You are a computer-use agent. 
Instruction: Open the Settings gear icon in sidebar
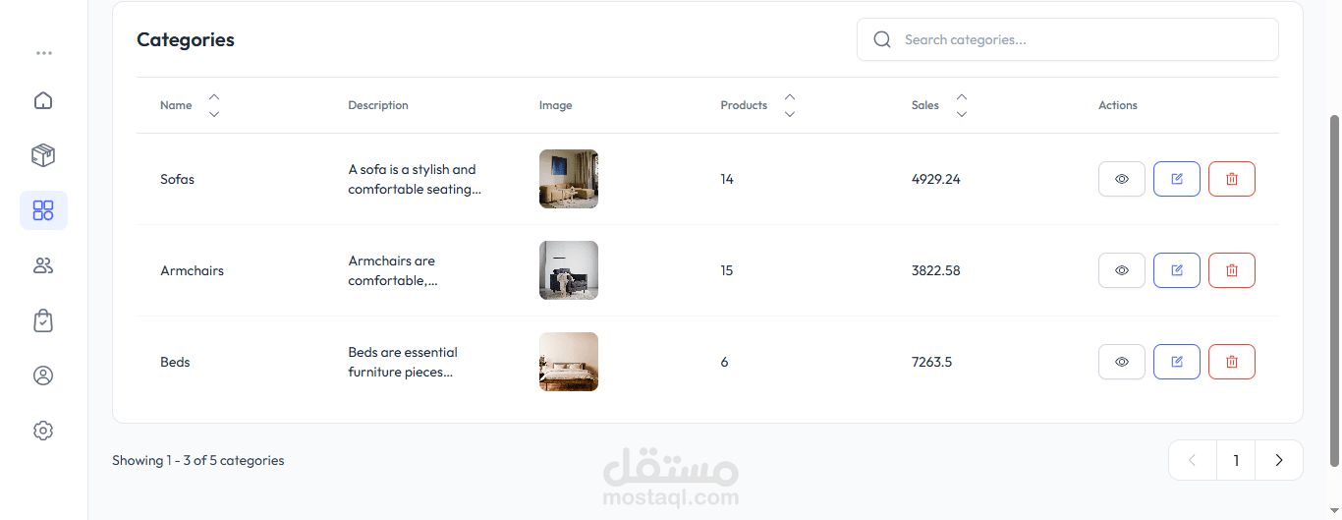click(x=43, y=431)
